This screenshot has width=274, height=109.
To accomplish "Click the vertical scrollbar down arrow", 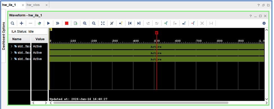I will tap(266, 99).
